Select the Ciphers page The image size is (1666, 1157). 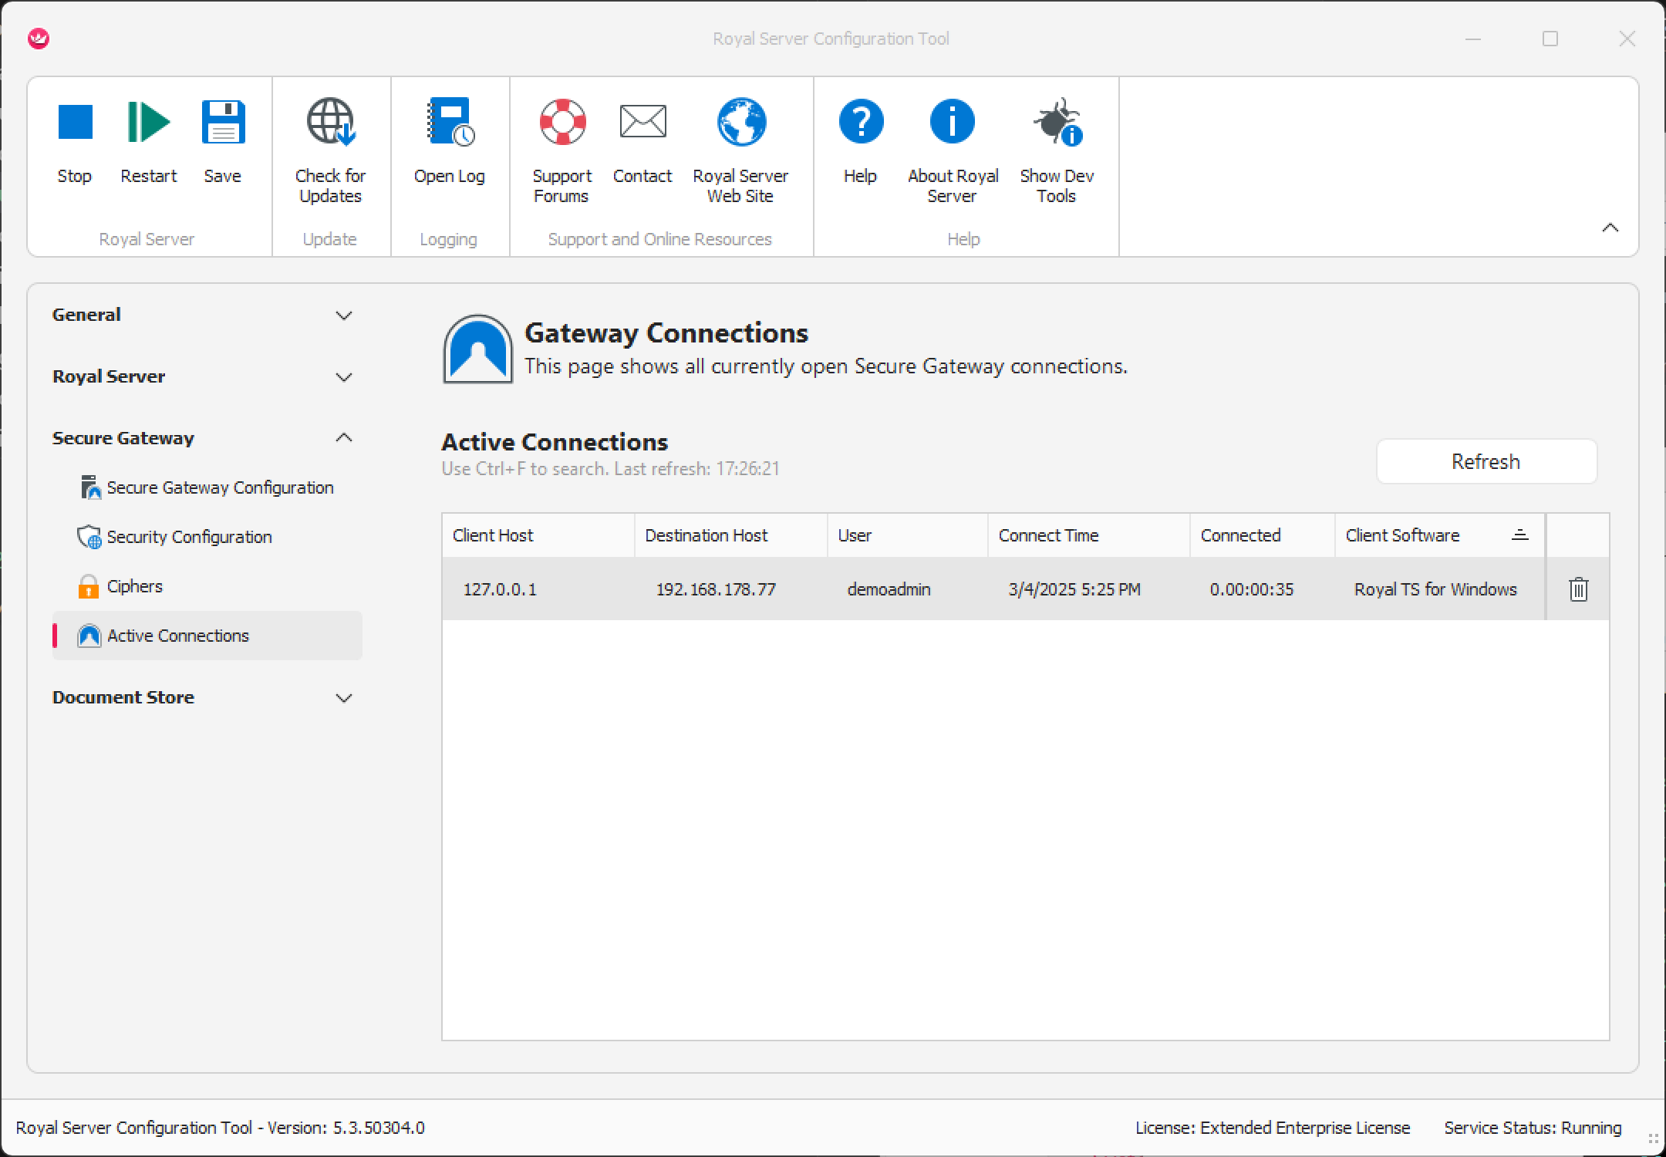(134, 587)
